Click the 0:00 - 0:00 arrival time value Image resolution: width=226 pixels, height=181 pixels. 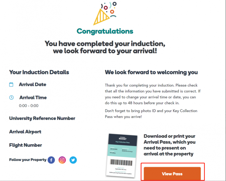tap(29, 106)
